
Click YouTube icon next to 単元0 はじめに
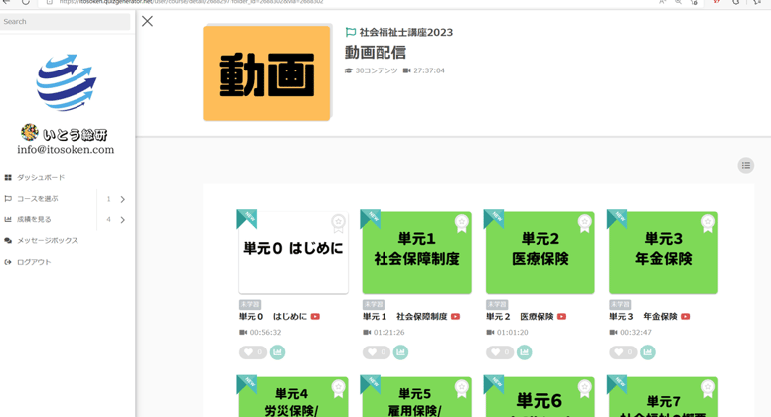[315, 317]
